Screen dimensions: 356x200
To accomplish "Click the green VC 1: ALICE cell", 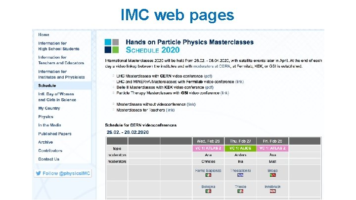I will click(240, 148).
